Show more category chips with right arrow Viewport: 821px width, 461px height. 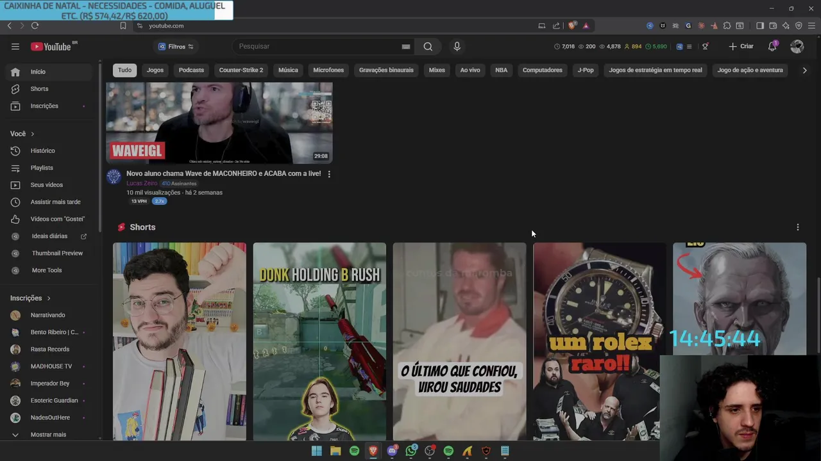804,70
